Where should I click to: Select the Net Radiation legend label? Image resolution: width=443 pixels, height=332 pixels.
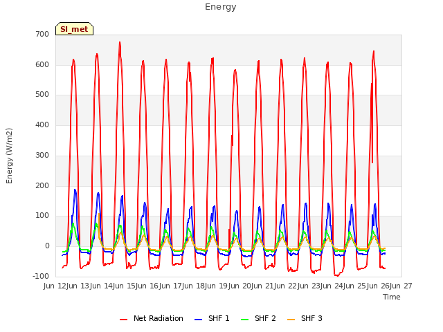click(159, 318)
